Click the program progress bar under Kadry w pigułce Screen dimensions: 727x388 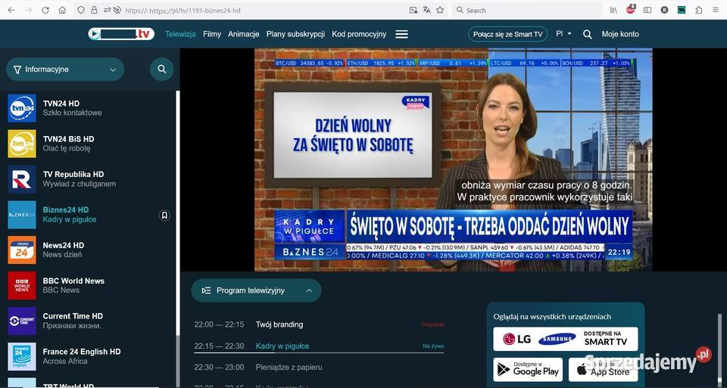[x=319, y=353]
